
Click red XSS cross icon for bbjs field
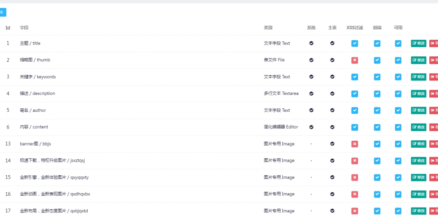pos(355,144)
